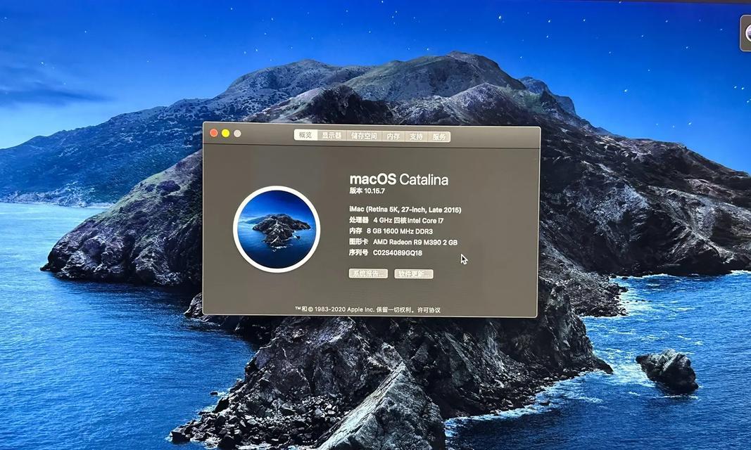Switch to the 显示器 (Displays) tab
The height and width of the screenshot is (450, 751).
[332, 136]
